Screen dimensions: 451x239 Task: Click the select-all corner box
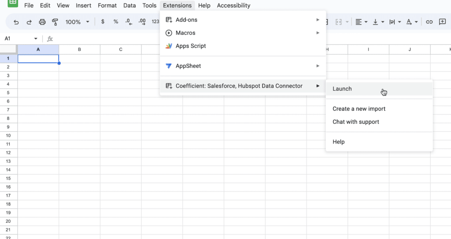(x=9, y=49)
